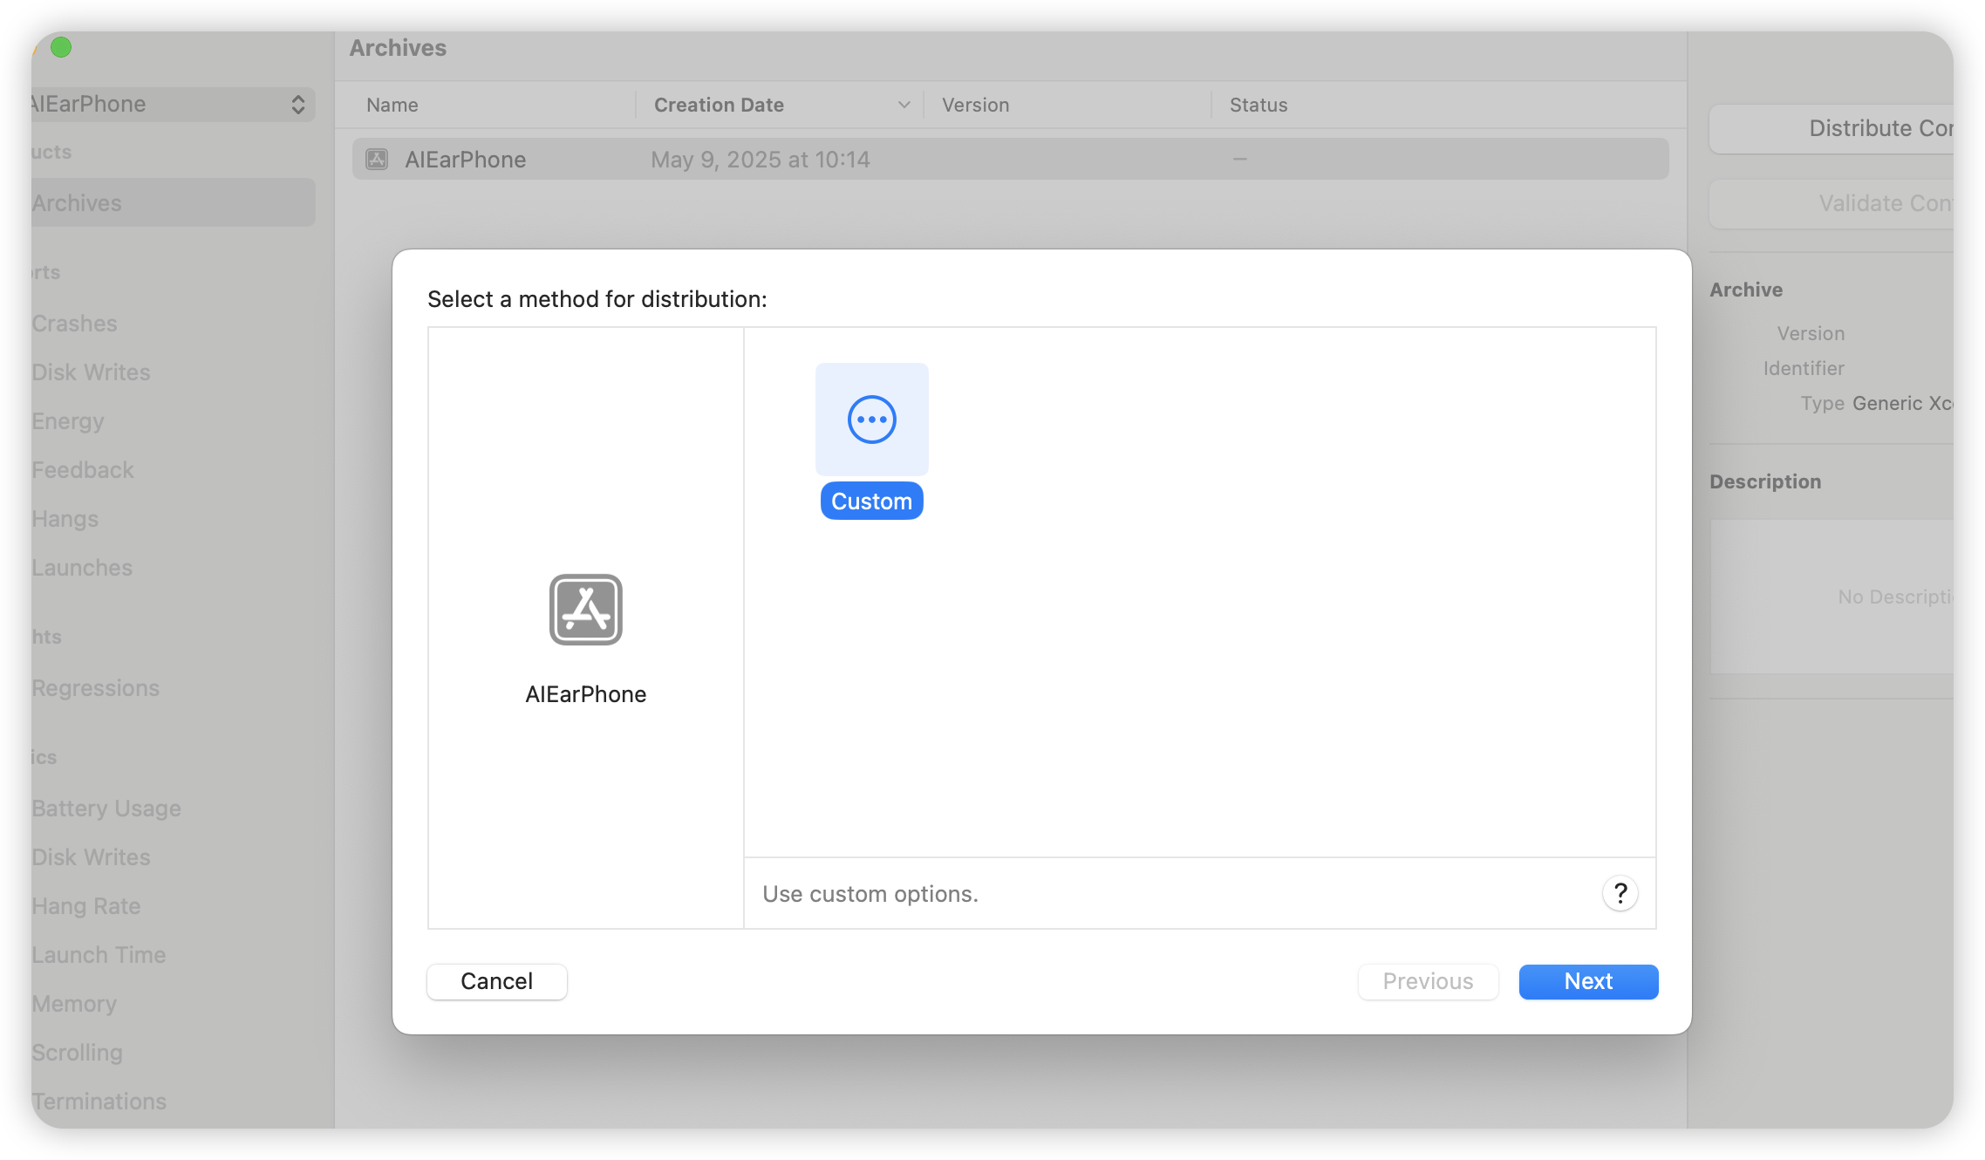Select the Custom distribution method icon
The height and width of the screenshot is (1160, 1985).
871,420
